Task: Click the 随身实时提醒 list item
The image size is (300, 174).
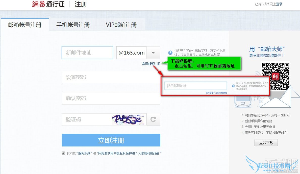Action: tap(264, 133)
